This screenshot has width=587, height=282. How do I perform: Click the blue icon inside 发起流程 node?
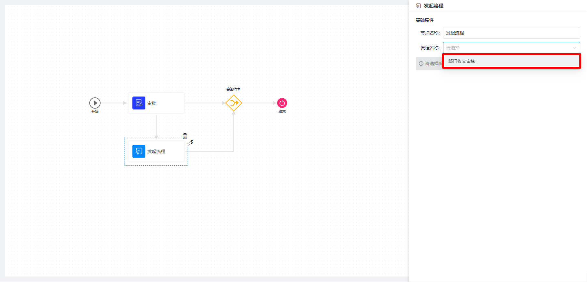coord(139,151)
